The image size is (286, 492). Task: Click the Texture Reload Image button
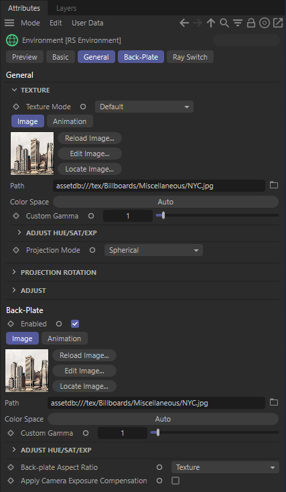[90, 138]
